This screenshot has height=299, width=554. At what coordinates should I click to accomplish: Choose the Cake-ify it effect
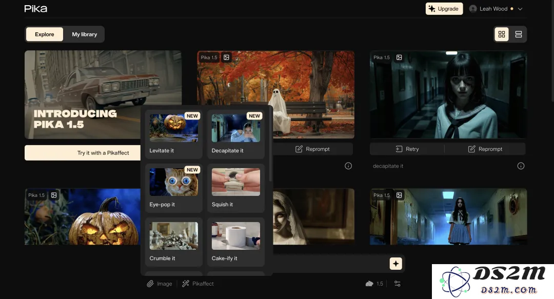(235, 242)
